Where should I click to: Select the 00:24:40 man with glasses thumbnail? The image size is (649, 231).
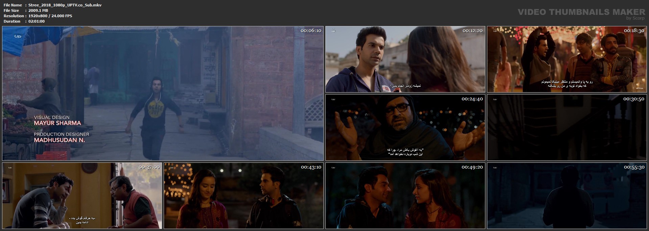tap(405, 127)
